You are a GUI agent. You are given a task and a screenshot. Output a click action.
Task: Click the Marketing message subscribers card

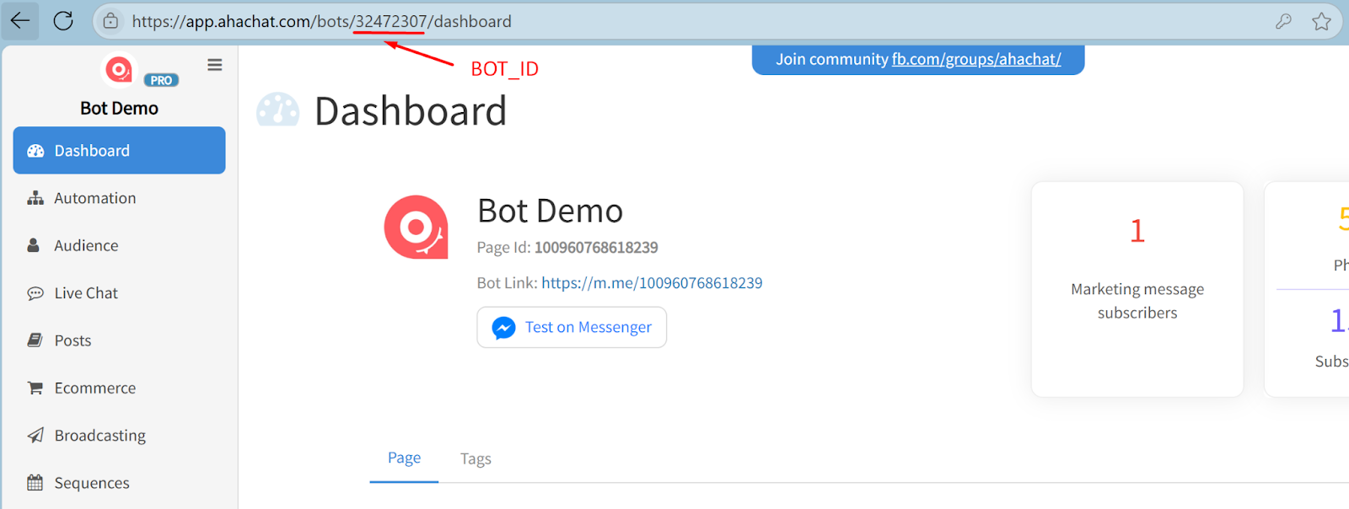pos(1137,289)
